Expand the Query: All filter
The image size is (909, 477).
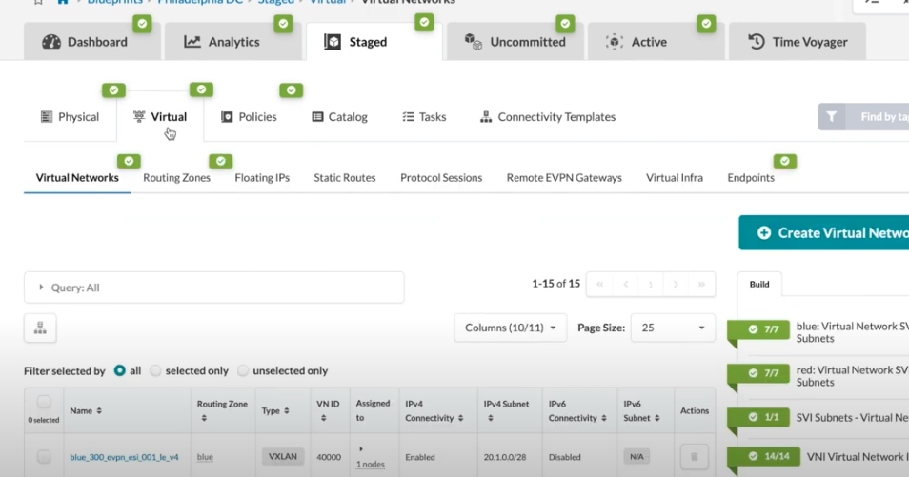click(x=214, y=288)
